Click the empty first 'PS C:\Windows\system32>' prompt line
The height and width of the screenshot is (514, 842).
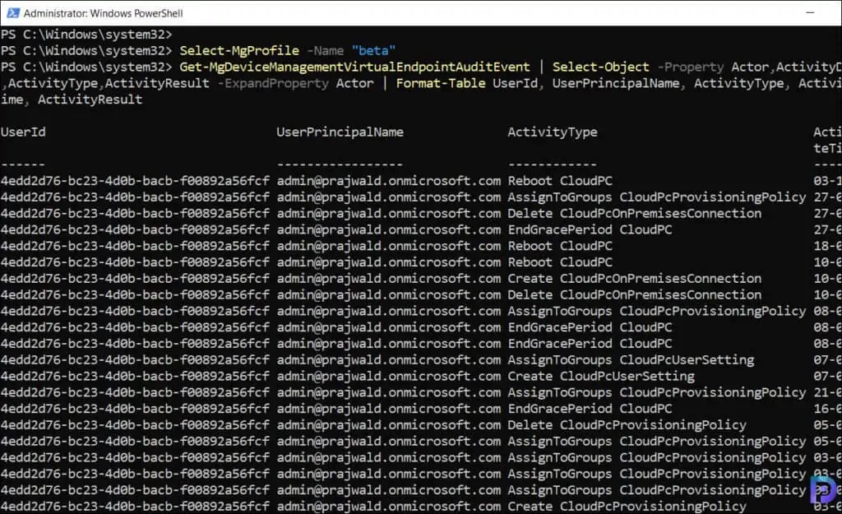coord(86,35)
